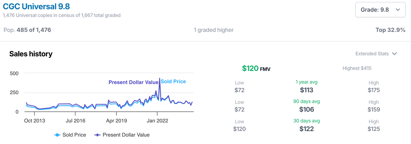Click the Sold Price label in chart
Image resolution: width=411 pixels, height=144 pixels.
[173, 82]
